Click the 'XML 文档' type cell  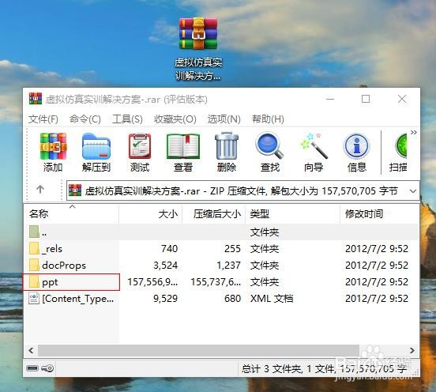[272, 299]
